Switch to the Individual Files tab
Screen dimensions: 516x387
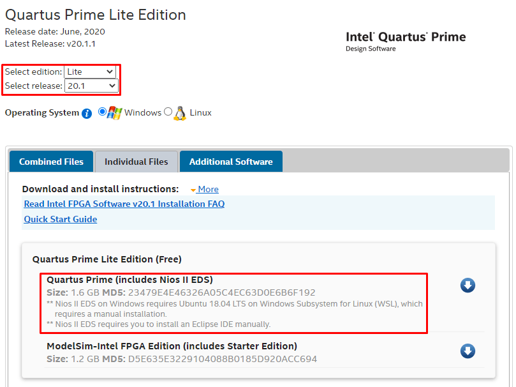point(136,162)
